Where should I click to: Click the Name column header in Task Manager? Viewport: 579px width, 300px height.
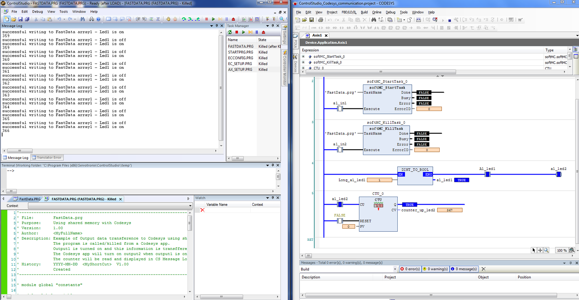[x=242, y=40]
